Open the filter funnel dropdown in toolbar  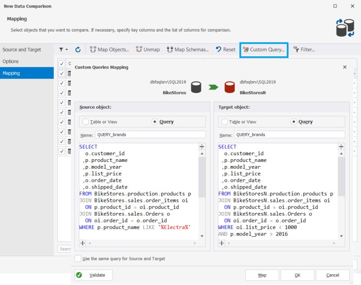pos(63,50)
